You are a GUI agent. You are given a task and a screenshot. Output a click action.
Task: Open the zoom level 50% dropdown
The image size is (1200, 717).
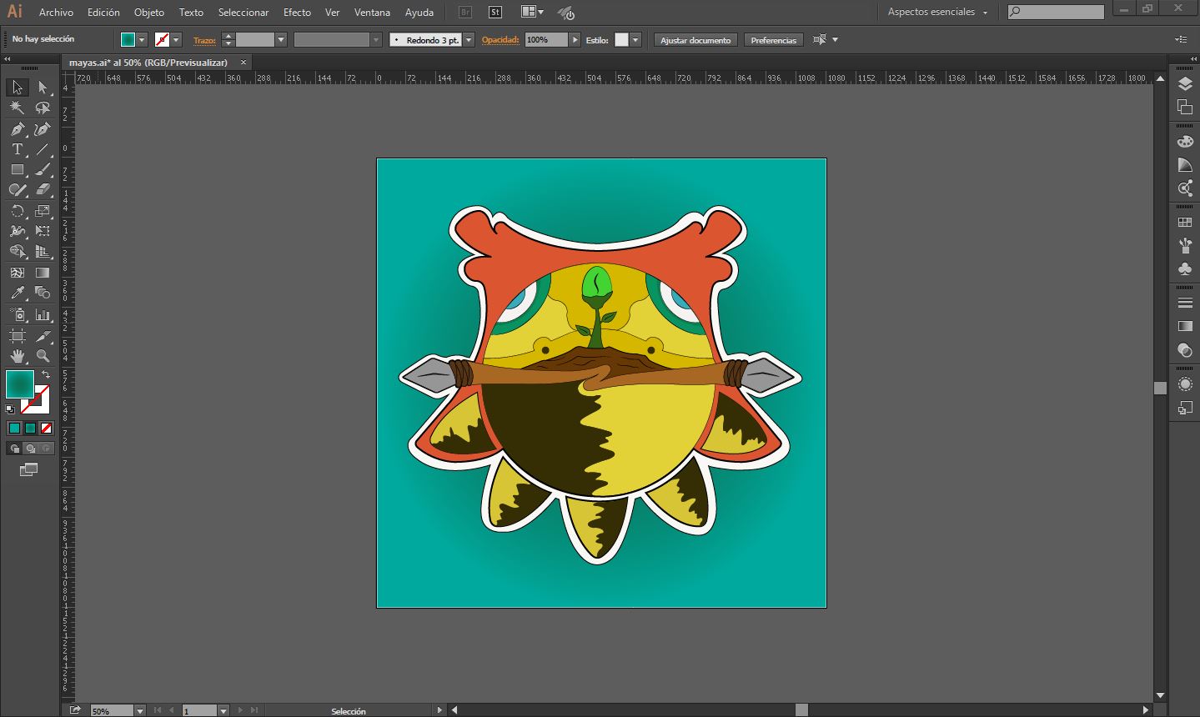pos(140,710)
